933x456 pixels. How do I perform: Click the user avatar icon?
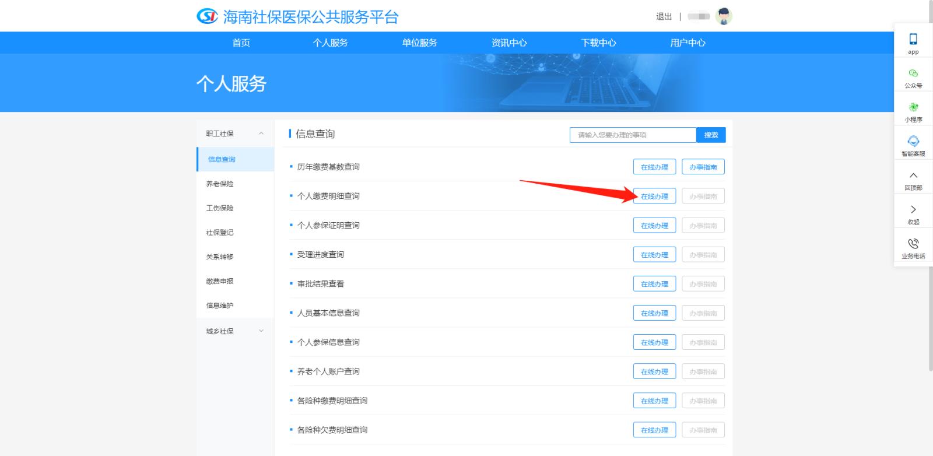click(x=724, y=16)
